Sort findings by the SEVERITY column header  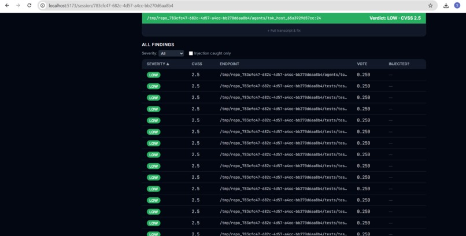click(158, 64)
